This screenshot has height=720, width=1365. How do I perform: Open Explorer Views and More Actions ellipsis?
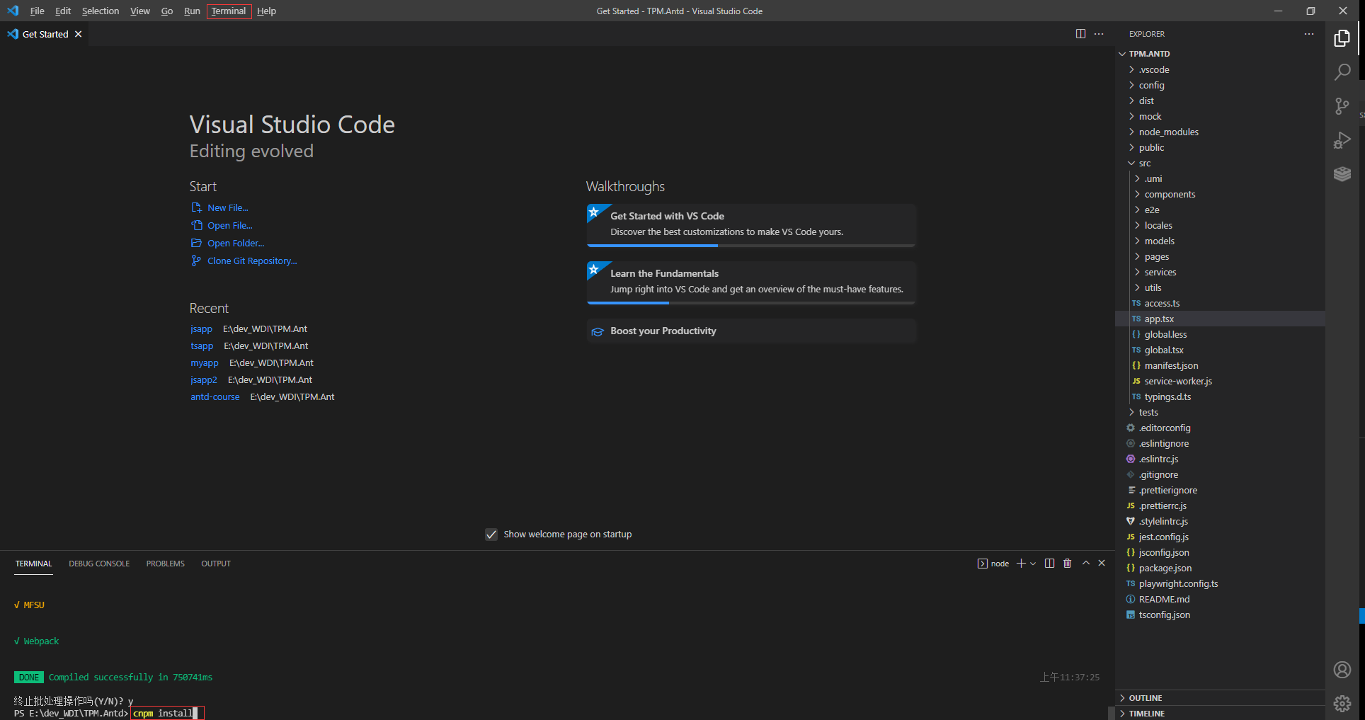coord(1308,34)
